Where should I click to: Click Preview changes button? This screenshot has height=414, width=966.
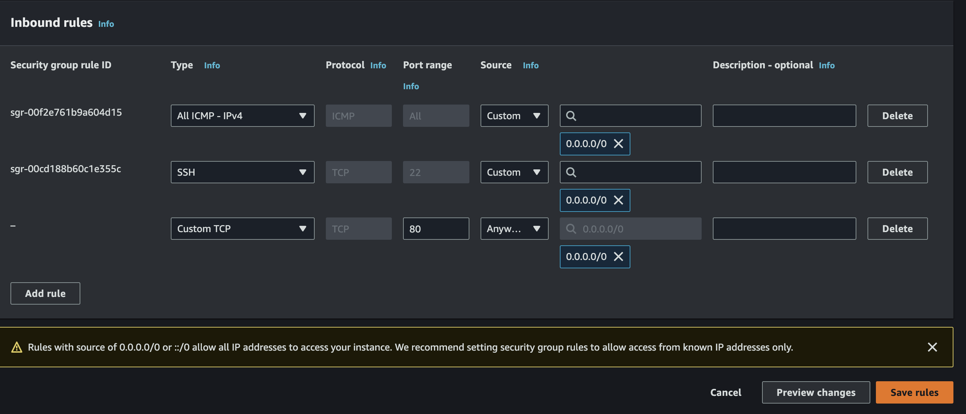click(815, 392)
